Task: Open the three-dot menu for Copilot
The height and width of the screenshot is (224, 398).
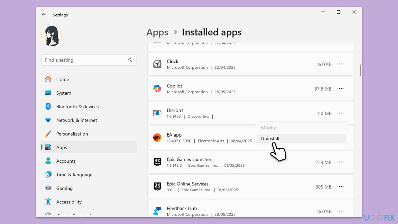Action: [x=341, y=89]
